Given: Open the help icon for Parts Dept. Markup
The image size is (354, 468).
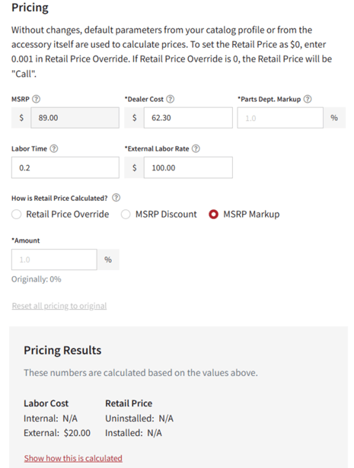Looking at the screenshot, I should (308, 99).
